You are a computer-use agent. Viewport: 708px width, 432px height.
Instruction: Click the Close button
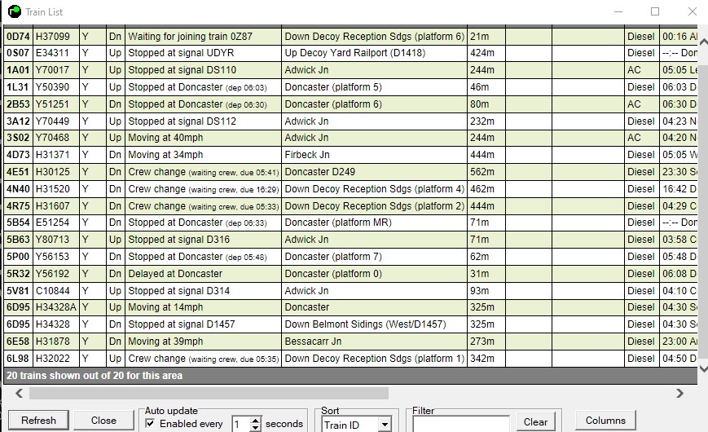103,421
